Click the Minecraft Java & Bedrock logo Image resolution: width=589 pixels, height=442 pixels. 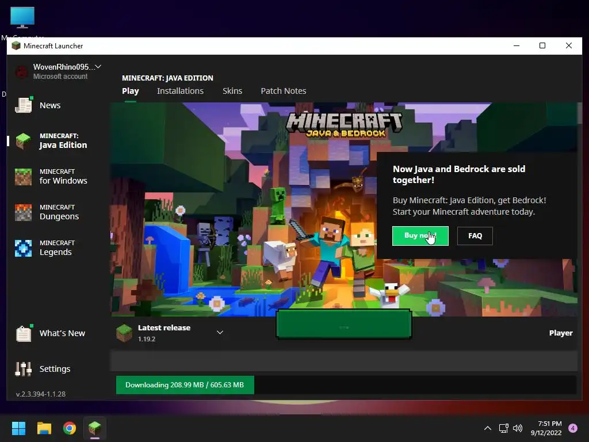click(x=345, y=125)
